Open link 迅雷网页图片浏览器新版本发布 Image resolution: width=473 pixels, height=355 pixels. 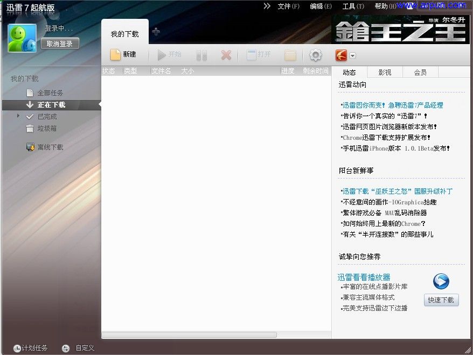point(389,127)
